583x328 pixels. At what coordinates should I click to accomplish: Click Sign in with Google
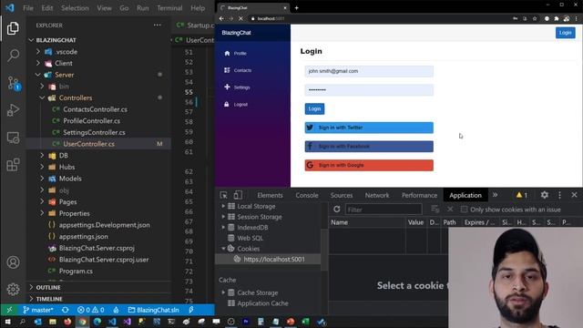tap(369, 165)
